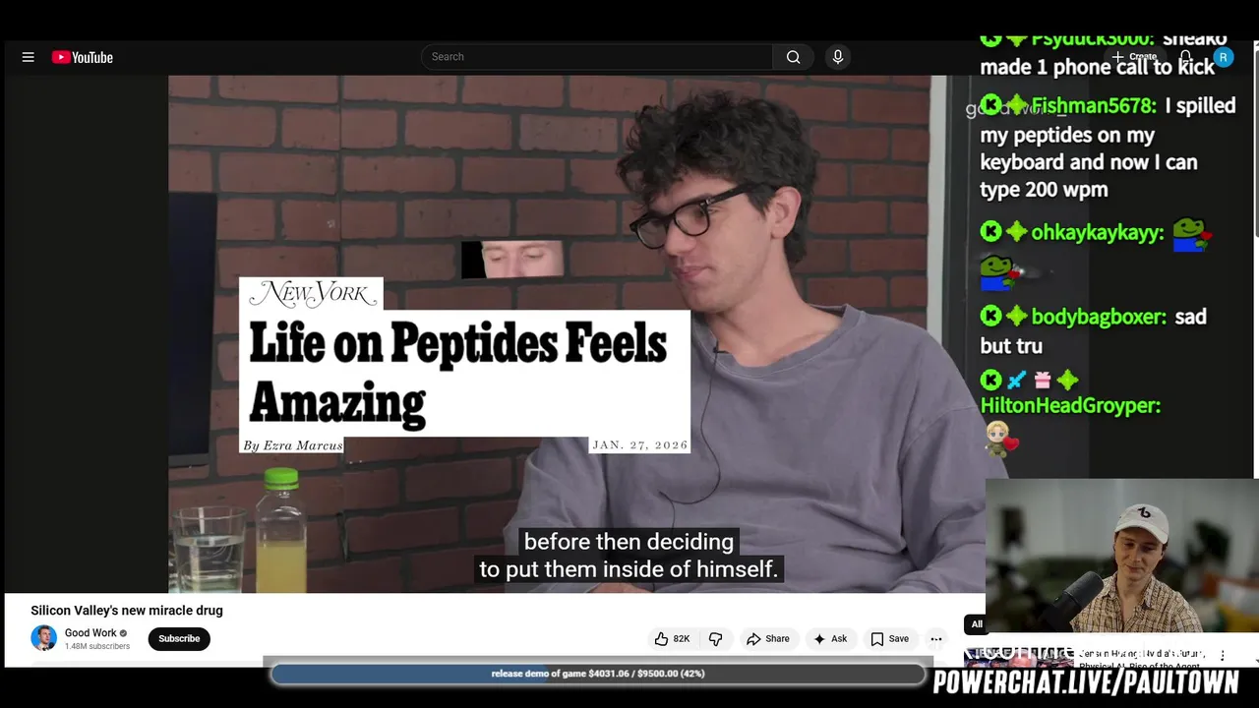Save the video to a playlist
The height and width of the screenshot is (708, 1259).
890,638
